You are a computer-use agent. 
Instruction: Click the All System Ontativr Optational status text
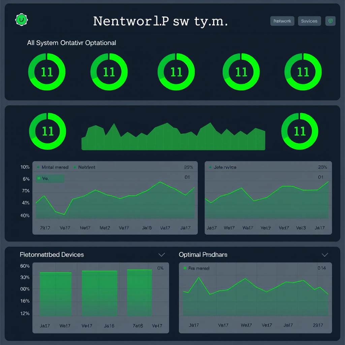click(71, 43)
